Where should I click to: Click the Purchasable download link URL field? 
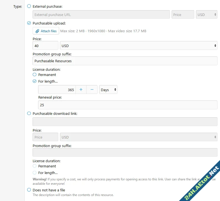(x=125, y=122)
